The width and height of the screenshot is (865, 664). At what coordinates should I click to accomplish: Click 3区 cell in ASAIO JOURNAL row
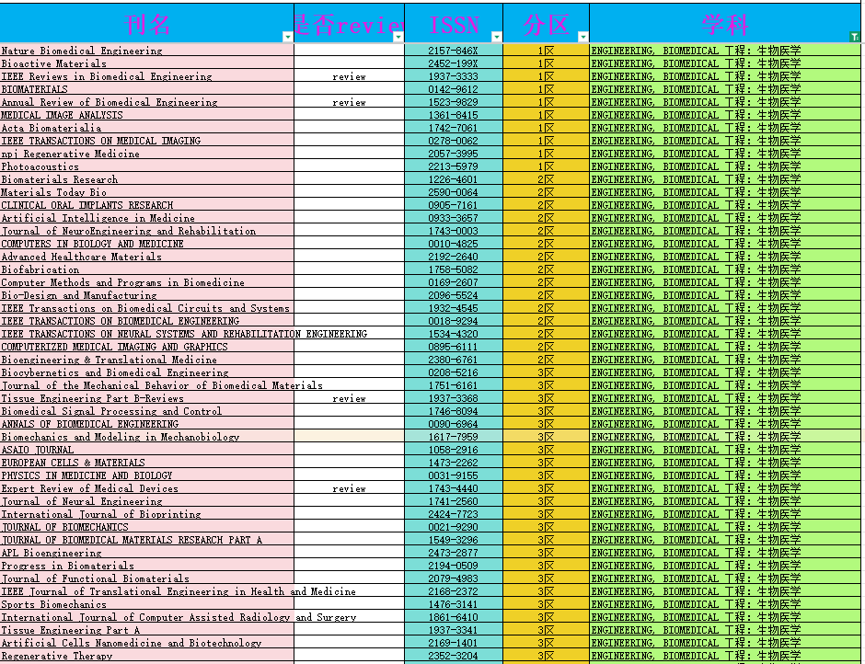546,450
